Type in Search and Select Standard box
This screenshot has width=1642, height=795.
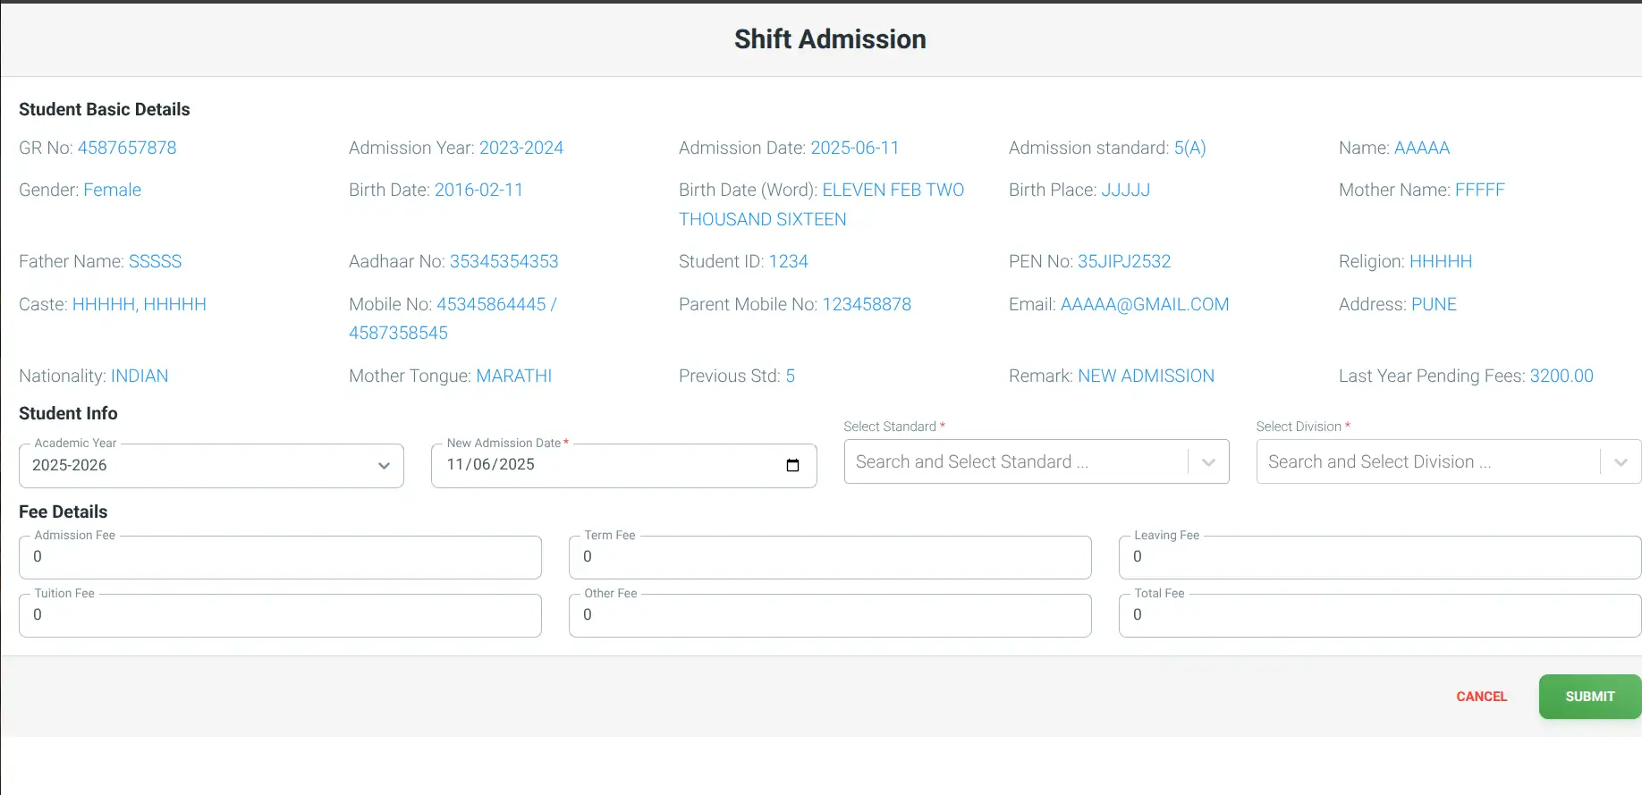pos(1011,462)
